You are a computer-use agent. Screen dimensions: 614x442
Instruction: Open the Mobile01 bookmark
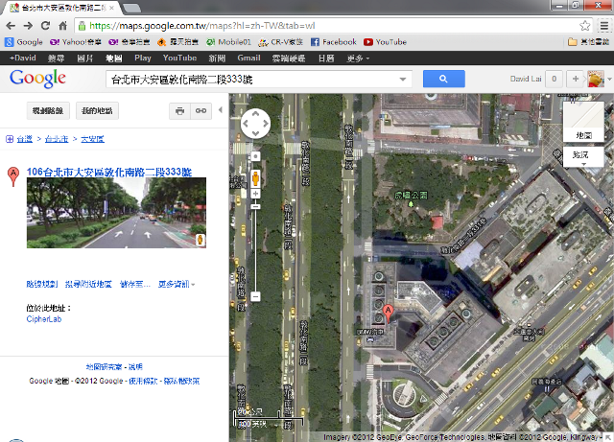coord(228,42)
